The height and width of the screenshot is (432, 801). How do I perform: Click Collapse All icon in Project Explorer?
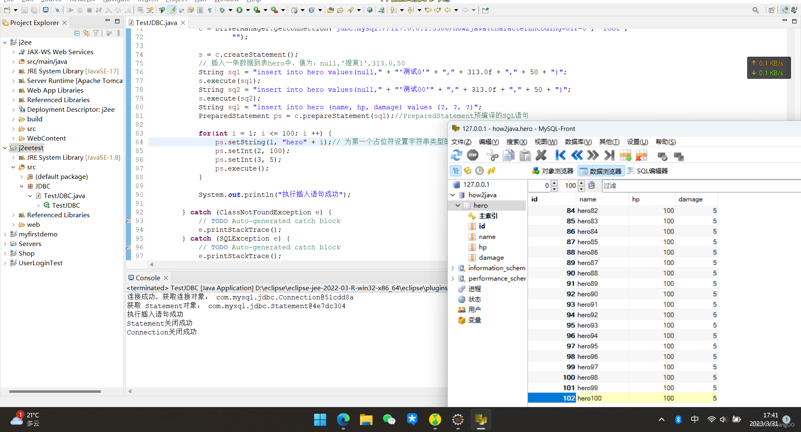(77, 33)
